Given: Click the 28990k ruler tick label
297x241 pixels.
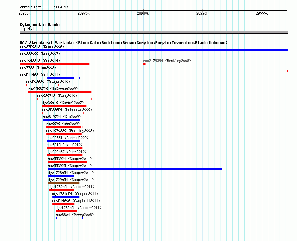Looking at the screenshot, I should (202, 13).
